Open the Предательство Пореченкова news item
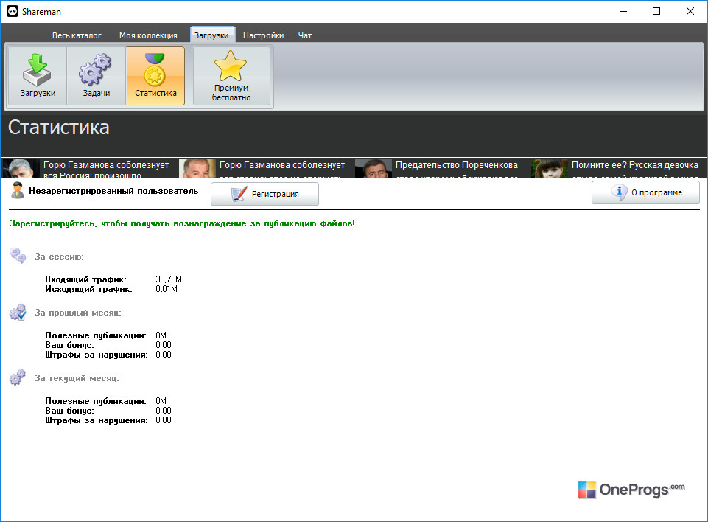708x522 pixels. (457, 165)
